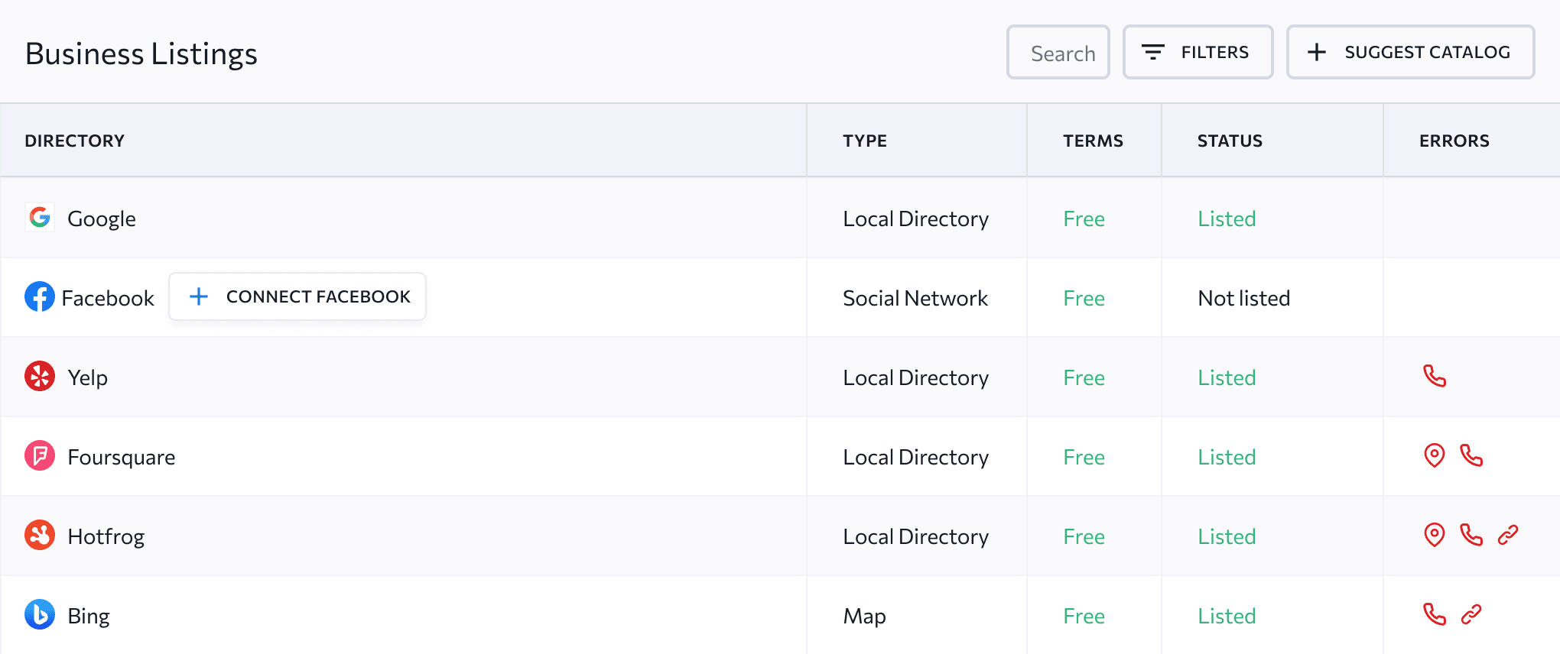Click the Yelp logo icon
Image resolution: width=1560 pixels, height=654 pixels.
point(40,377)
